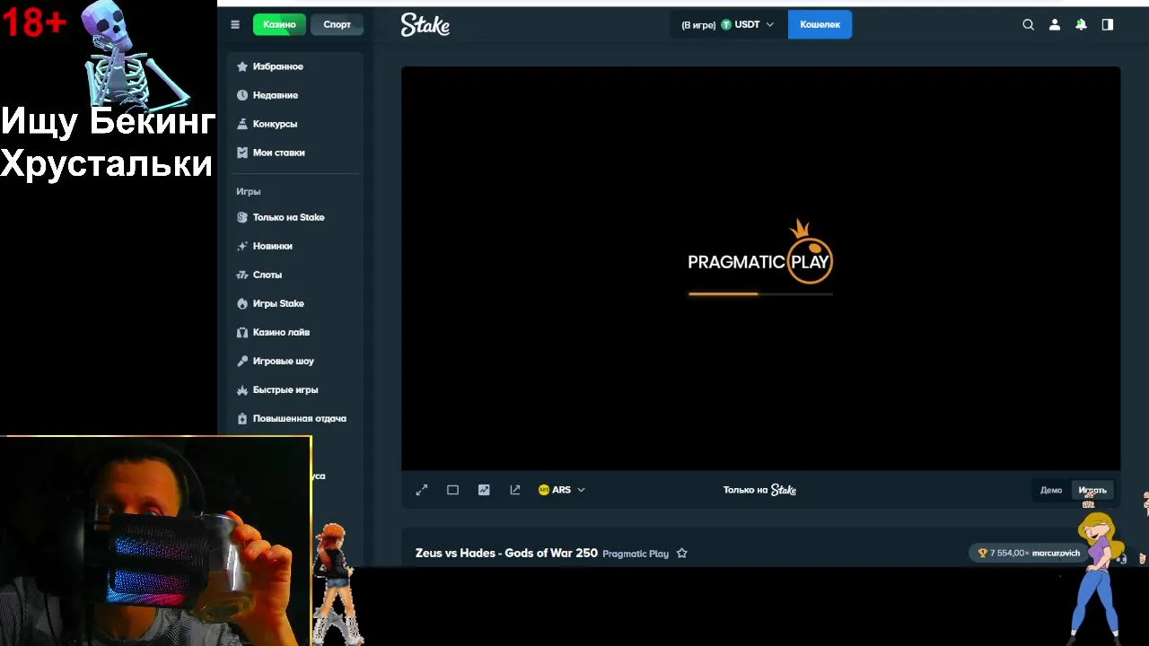
Task: Select Повышенная отдача category
Action: [296, 418]
